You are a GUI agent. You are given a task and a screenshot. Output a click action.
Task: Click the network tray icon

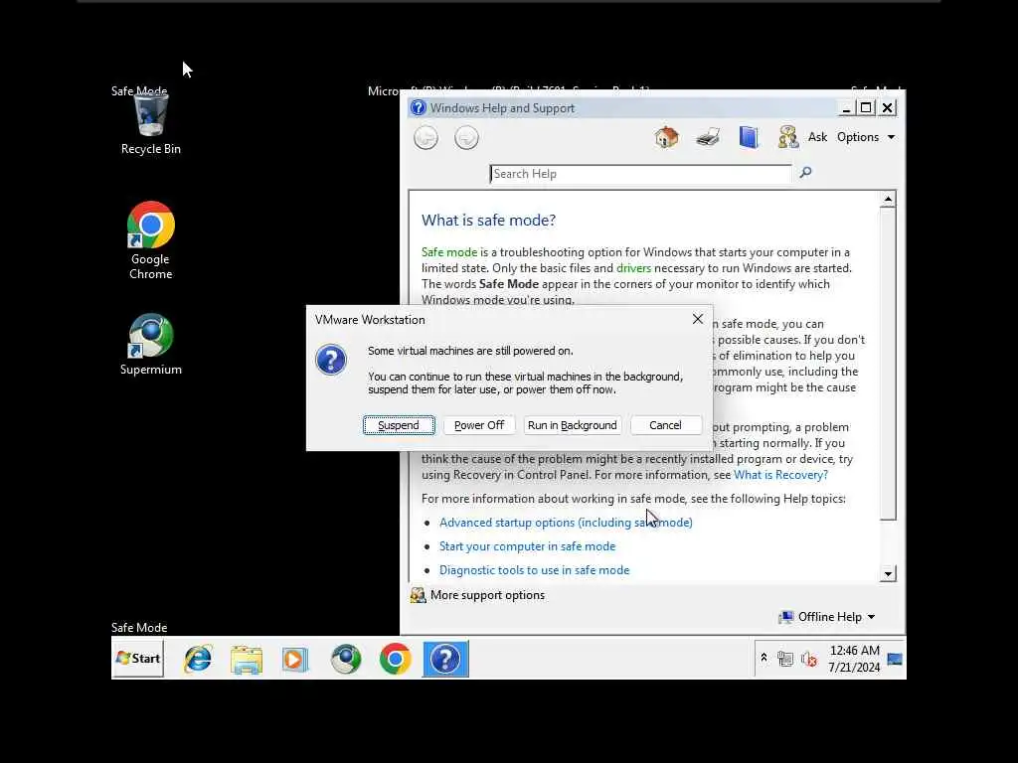[785, 660]
